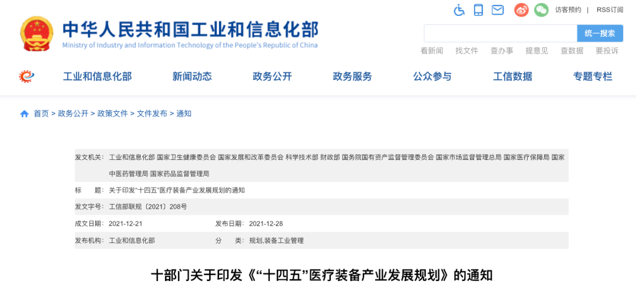
Task: Click the national emblem logo
Action: coord(37,34)
